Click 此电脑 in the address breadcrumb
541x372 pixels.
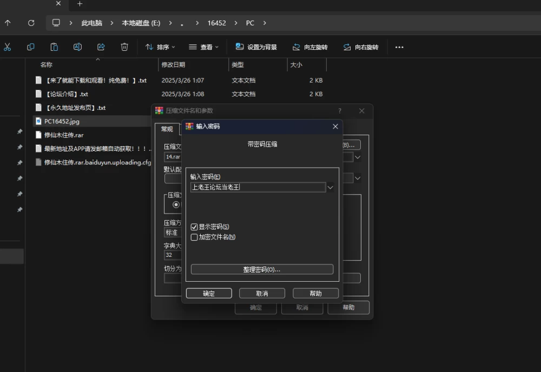[x=92, y=23]
